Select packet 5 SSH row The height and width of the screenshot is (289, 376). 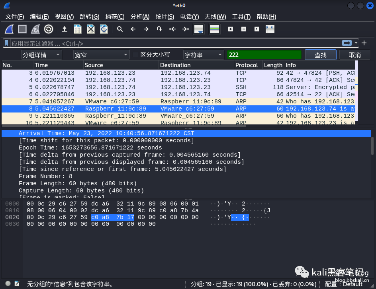point(178,87)
